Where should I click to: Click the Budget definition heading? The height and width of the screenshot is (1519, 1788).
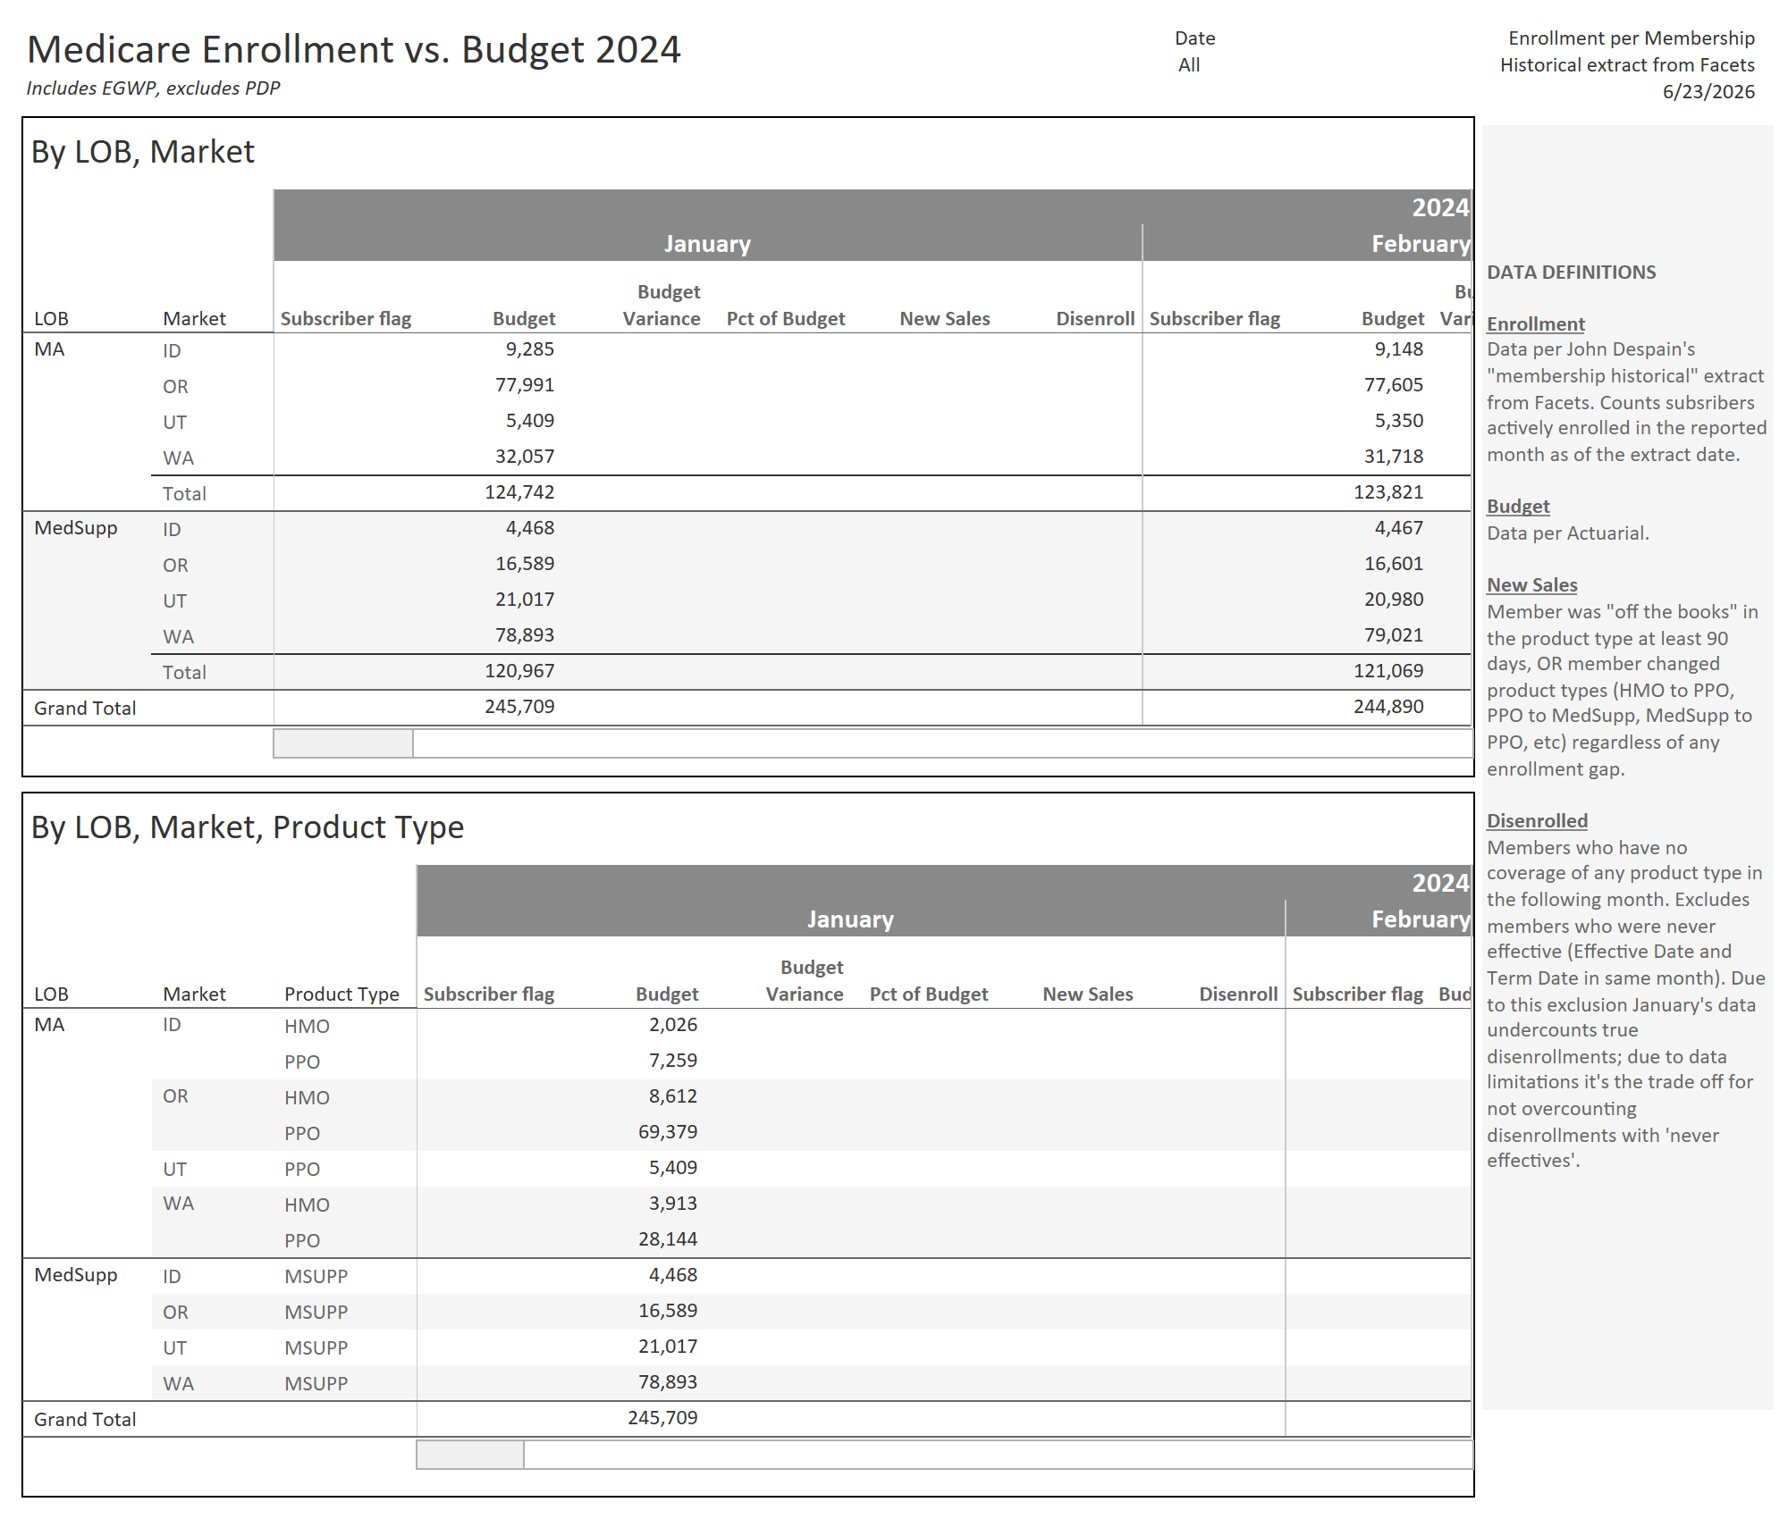point(1518,507)
